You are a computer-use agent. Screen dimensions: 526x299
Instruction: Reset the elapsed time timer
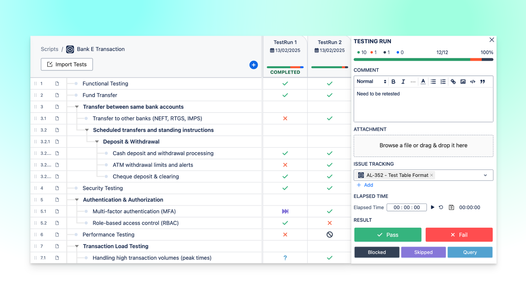tap(441, 207)
